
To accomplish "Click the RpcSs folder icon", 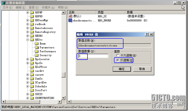I will tap(32, 63).
